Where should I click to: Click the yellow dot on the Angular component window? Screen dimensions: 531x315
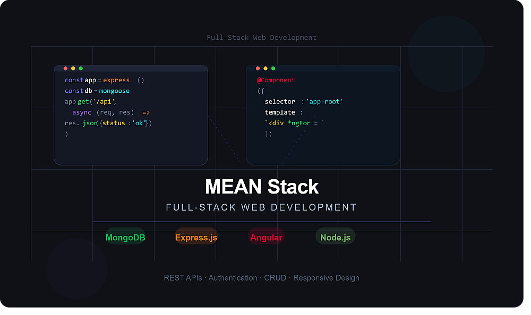tap(265, 68)
